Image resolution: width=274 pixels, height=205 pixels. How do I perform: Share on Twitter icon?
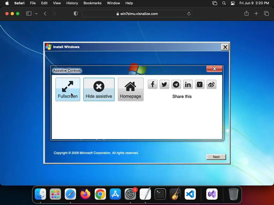164,84
